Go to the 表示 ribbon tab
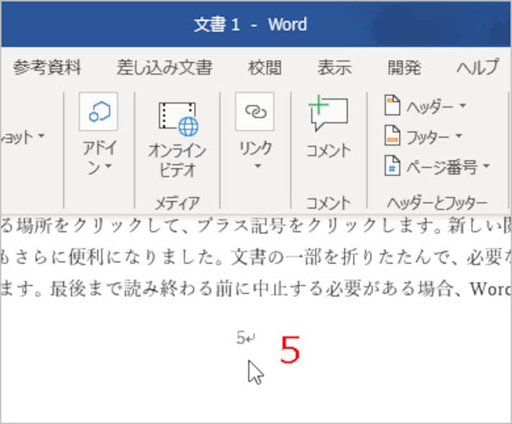Image resolution: width=512 pixels, height=424 pixels. click(x=335, y=67)
